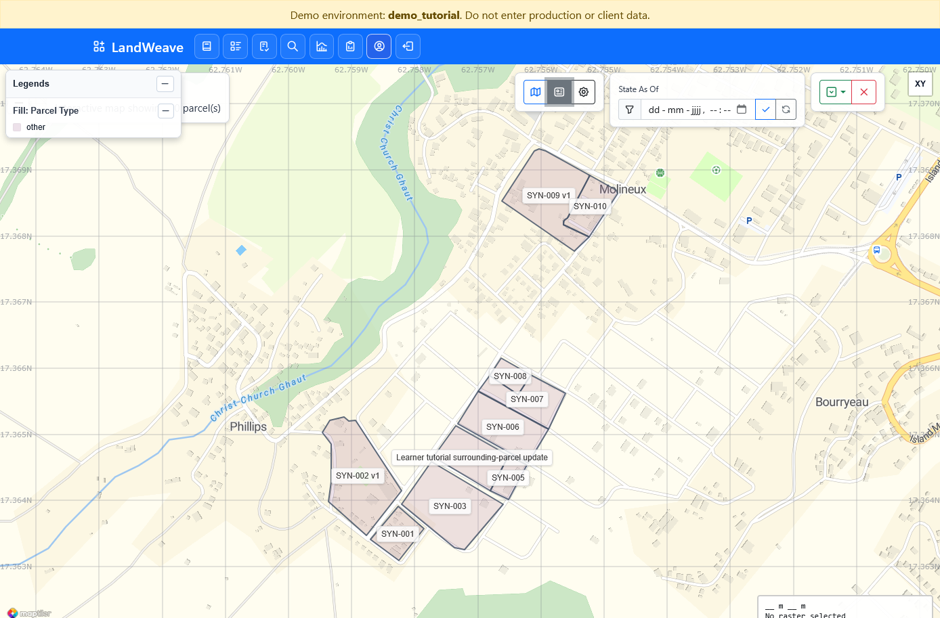The height and width of the screenshot is (618, 940).
Task: Switch to the map view button
Action: [x=536, y=92]
